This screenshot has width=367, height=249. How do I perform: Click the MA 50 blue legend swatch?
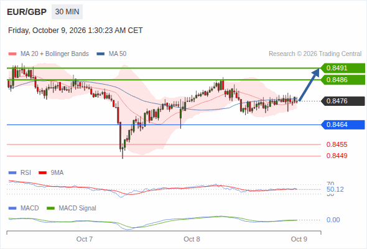tap(101, 54)
